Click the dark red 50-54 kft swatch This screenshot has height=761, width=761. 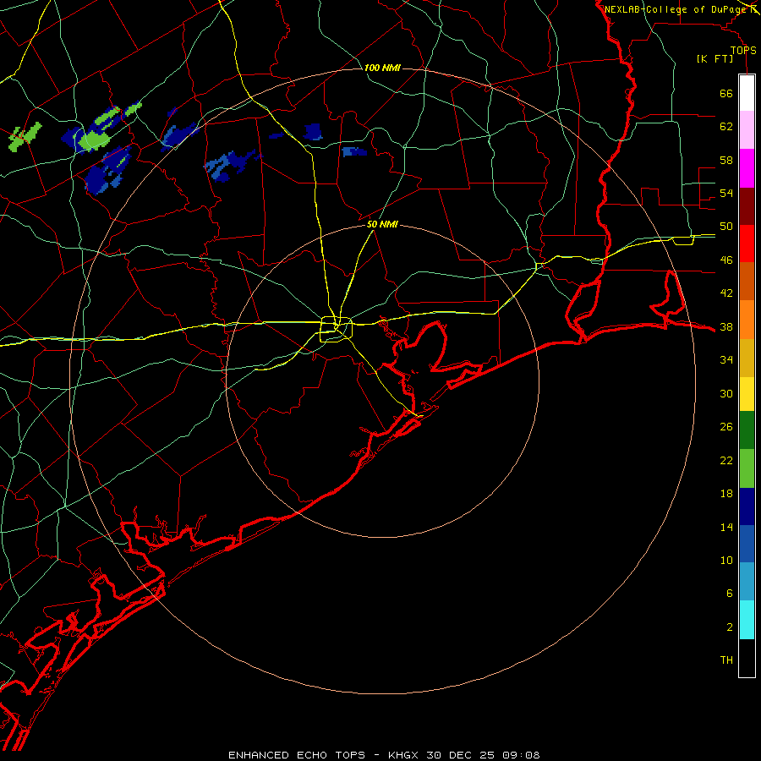pos(747,207)
